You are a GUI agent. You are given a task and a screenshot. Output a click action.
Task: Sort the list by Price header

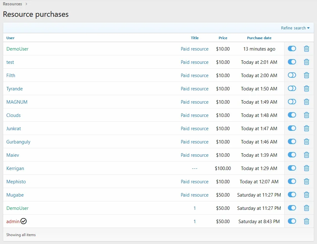[223, 38]
